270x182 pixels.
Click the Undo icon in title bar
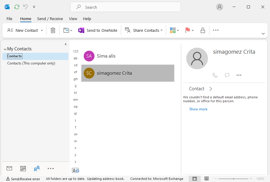coord(25,7)
